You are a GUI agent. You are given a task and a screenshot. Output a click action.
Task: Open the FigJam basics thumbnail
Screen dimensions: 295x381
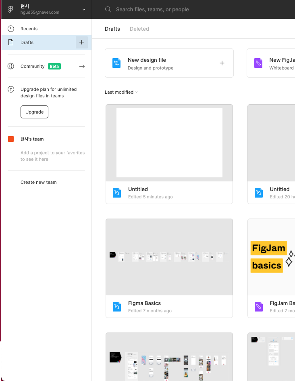point(271,257)
